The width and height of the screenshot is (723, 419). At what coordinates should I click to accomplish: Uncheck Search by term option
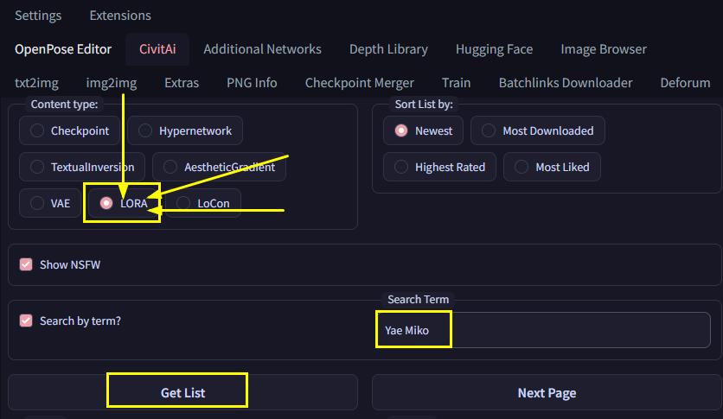tap(26, 321)
